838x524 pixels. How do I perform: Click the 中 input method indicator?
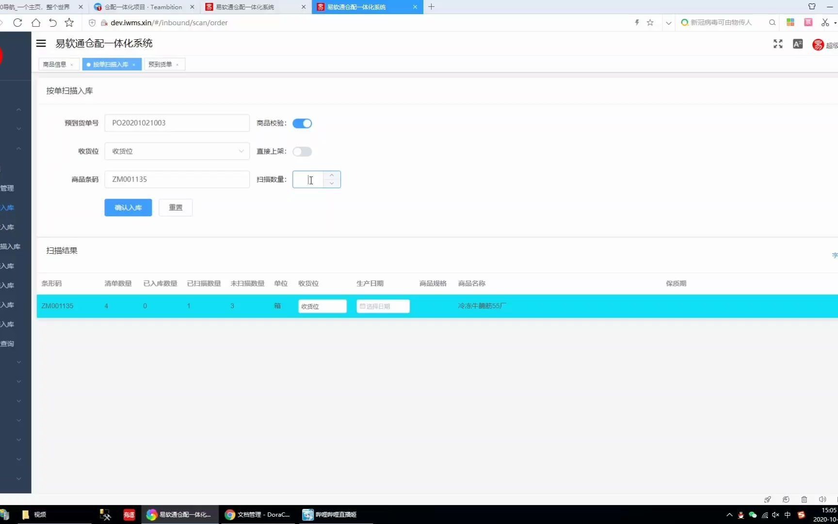(788, 515)
